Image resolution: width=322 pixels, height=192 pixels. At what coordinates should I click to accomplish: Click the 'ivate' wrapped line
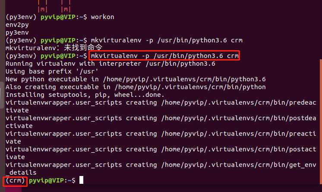15,157
